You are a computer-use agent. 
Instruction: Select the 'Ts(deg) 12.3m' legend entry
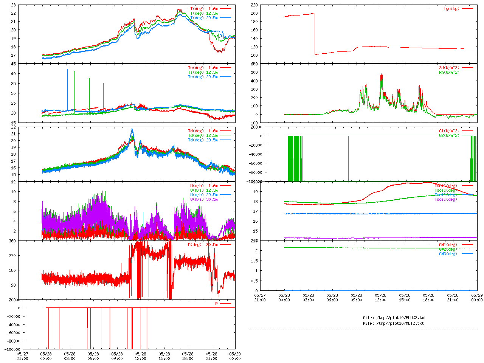[x=203, y=72]
